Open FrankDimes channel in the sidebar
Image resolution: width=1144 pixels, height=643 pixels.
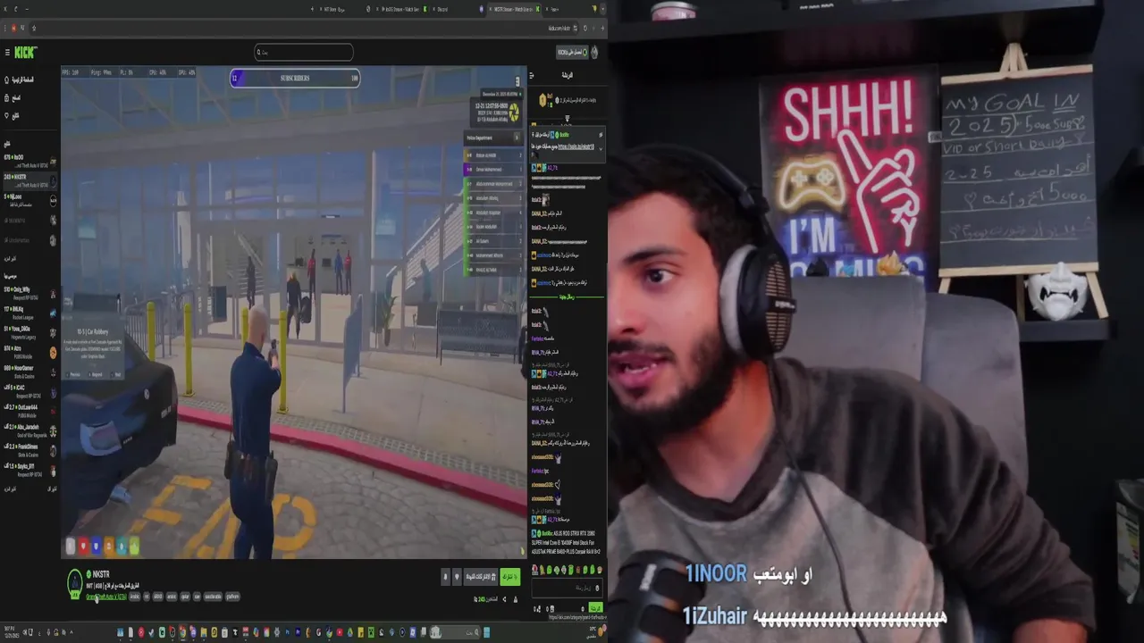pos(30,450)
